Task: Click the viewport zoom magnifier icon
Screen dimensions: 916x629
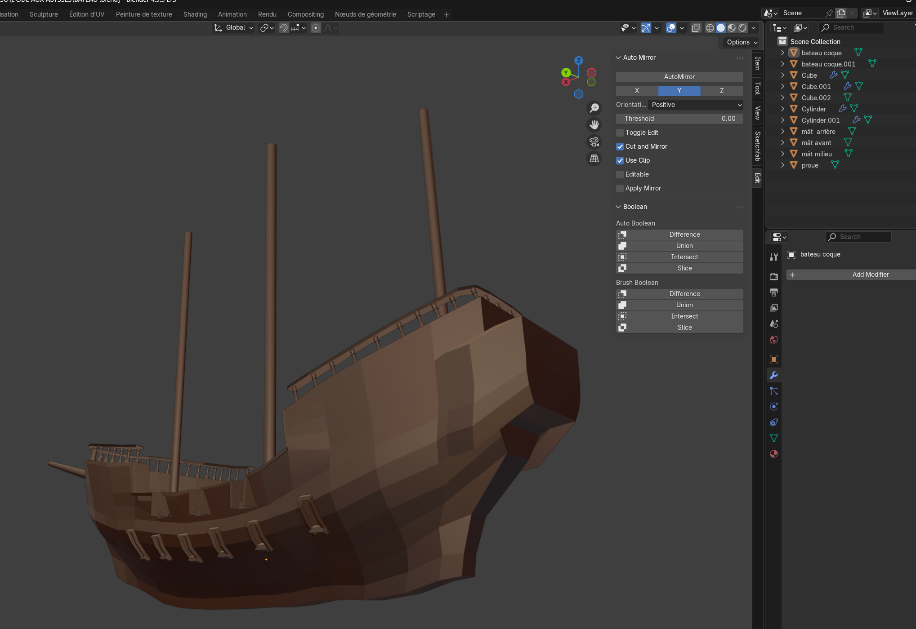Action: [x=594, y=108]
